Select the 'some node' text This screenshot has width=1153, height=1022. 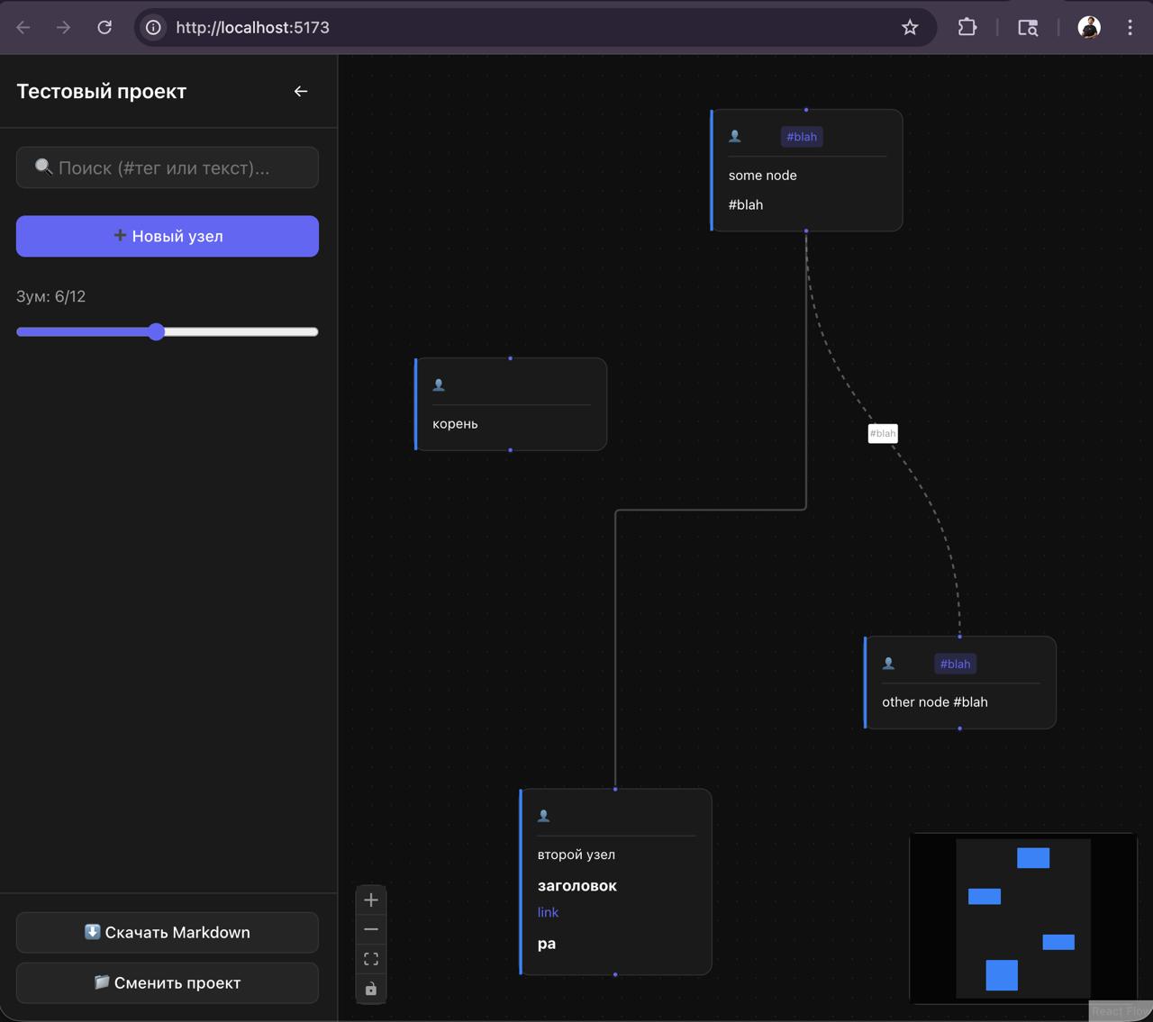pos(762,175)
